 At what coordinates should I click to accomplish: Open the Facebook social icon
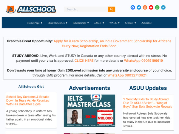click(x=133, y=7)
